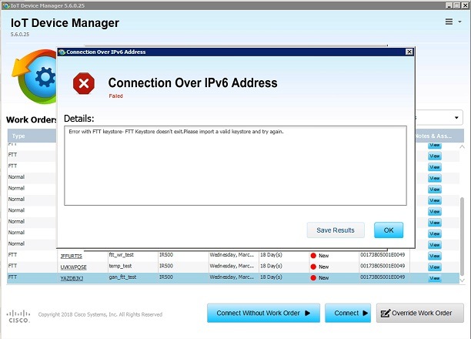Click the IoT Device Manager gear logo
Screen dimensions: 471x339
35,77
